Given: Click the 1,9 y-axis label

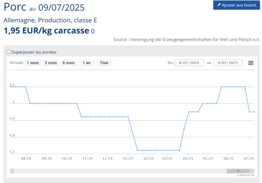Looking at the screenshot, I should [x=12, y=118].
